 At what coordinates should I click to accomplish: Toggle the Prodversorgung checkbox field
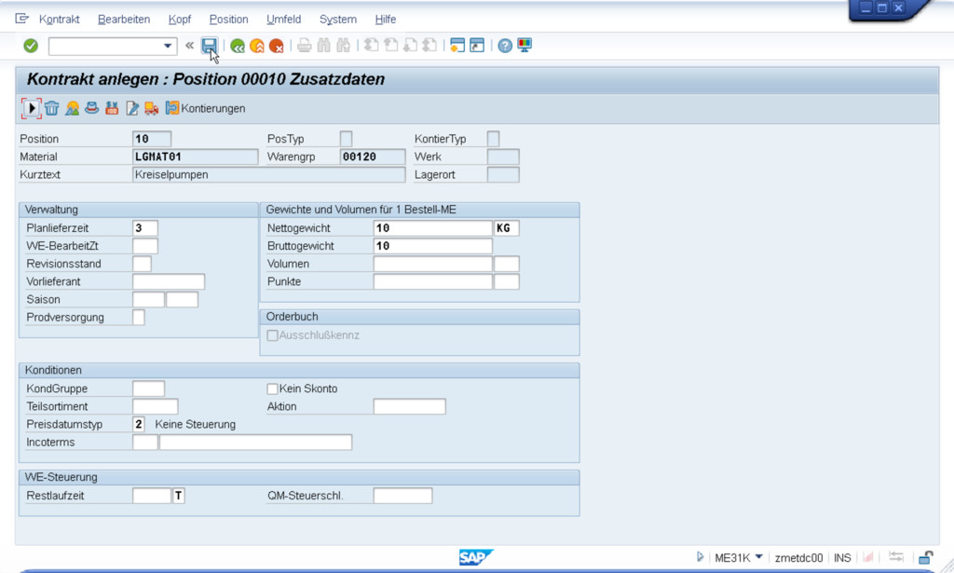point(139,318)
